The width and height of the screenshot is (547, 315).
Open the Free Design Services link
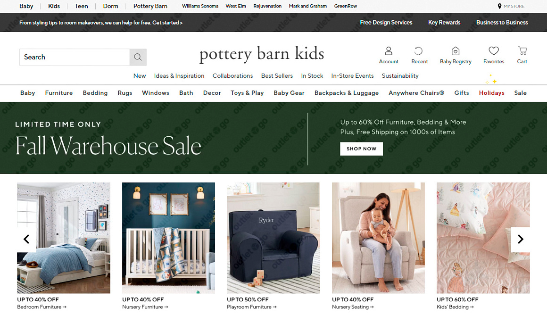coord(386,22)
